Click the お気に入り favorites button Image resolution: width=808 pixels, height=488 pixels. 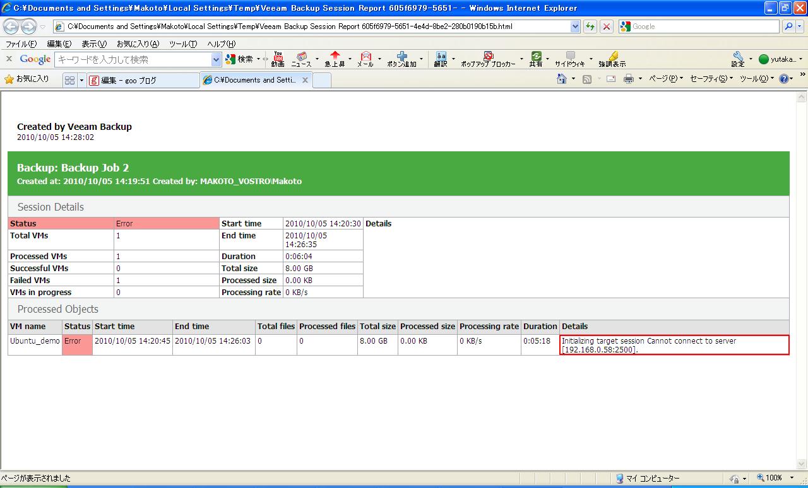(x=27, y=79)
